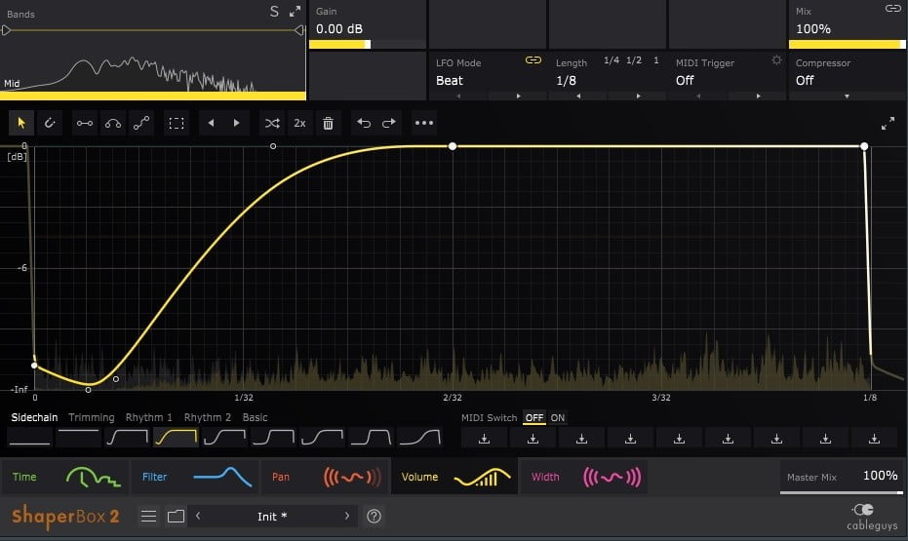Switch to the Volume shaper

(x=454, y=478)
